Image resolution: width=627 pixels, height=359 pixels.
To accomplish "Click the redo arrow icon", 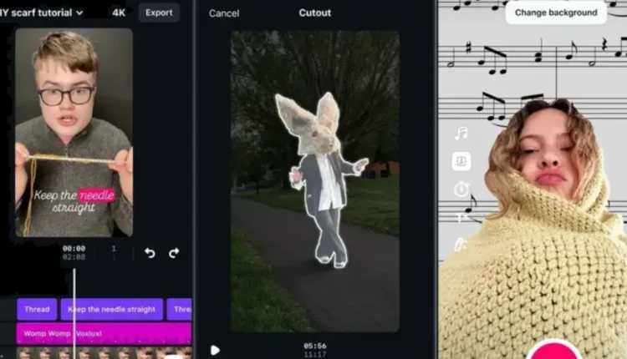I will [x=174, y=252].
